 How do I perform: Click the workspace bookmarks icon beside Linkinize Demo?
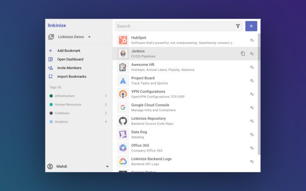[51, 37]
